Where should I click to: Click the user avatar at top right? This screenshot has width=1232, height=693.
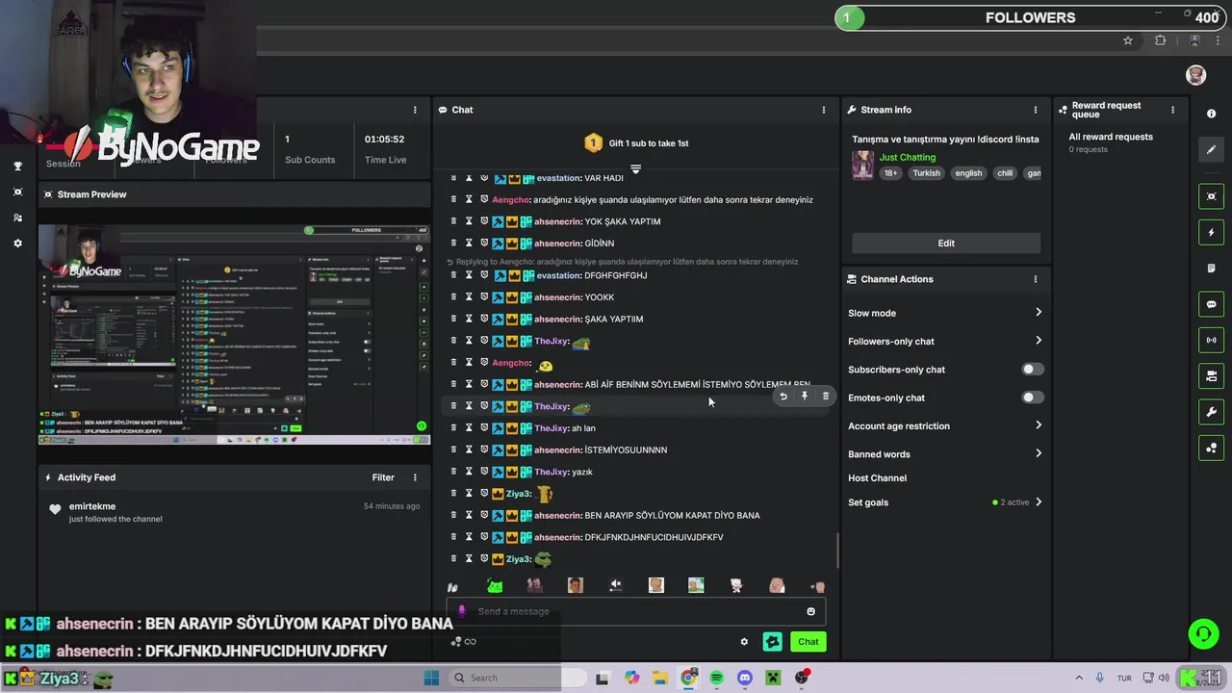[1195, 76]
